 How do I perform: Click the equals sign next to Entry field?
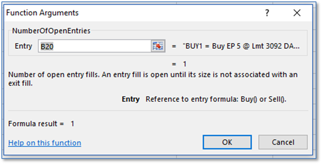174,46
